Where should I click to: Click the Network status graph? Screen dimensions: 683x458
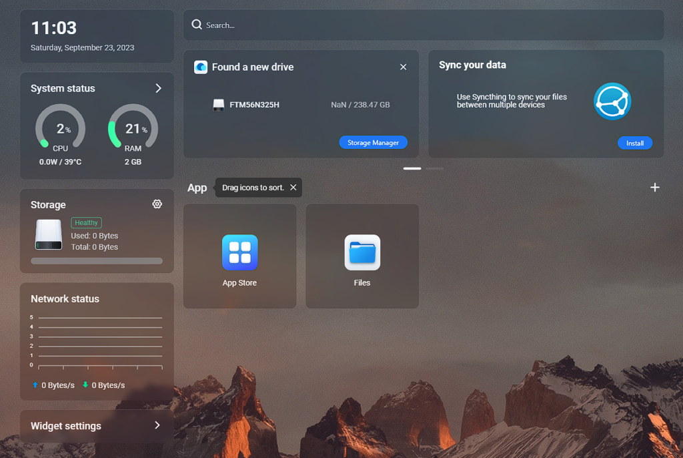click(x=97, y=342)
